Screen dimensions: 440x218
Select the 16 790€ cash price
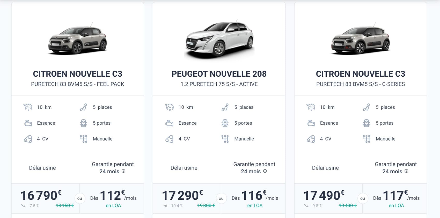[x=41, y=196]
